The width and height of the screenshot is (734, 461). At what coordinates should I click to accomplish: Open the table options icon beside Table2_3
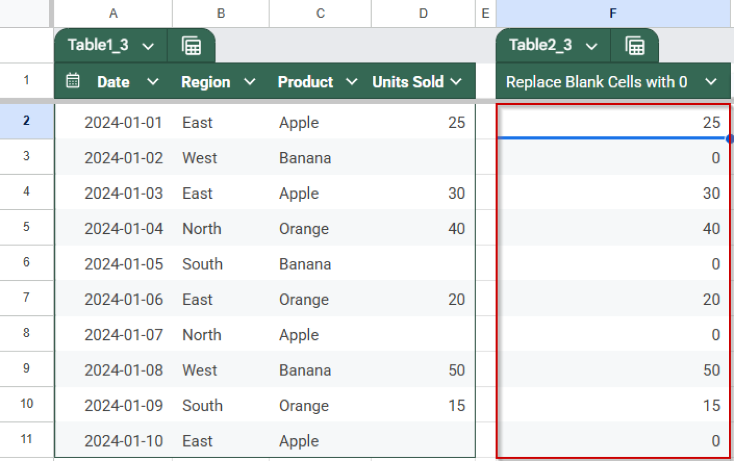point(635,45)
